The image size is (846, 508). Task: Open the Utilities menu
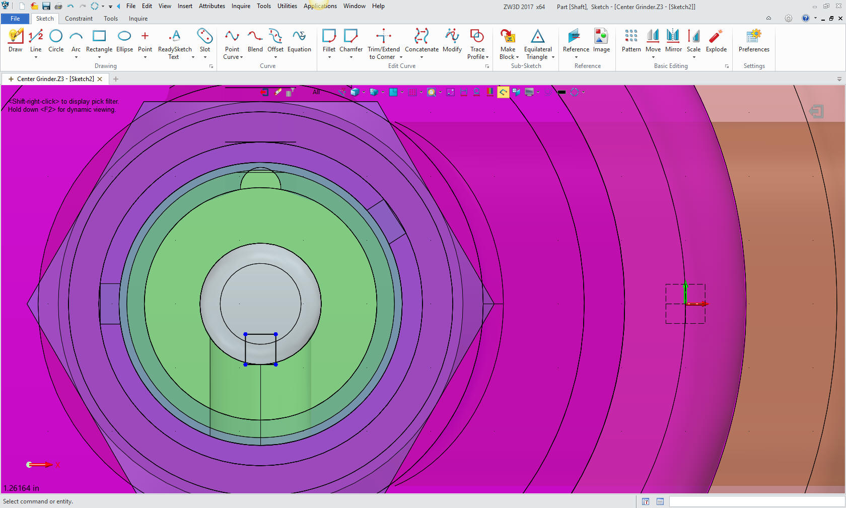coord(287,6)
